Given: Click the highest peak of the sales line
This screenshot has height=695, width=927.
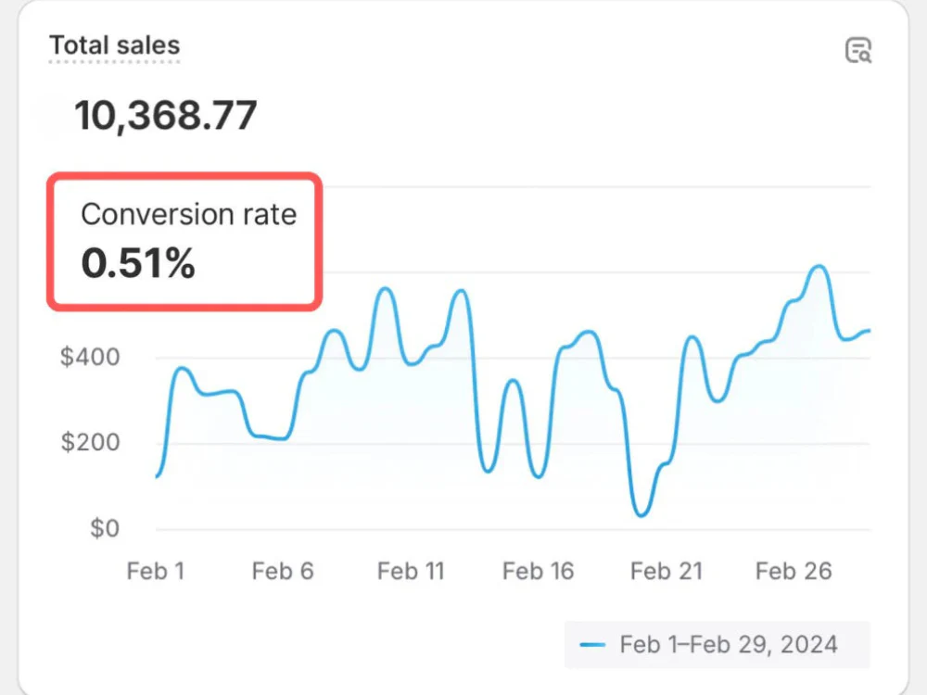Looking at the screenshot, I should coord(819,267).
